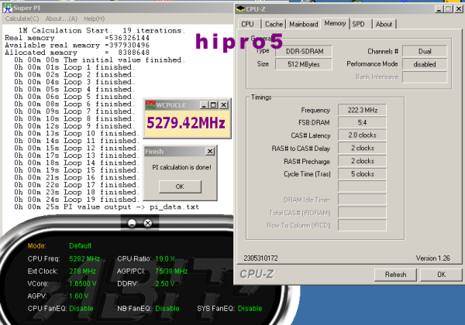This screenshot has width=465, height=325.
Task: Open the About...(A) menu in Super PI
Action: (x=61, y=19)
